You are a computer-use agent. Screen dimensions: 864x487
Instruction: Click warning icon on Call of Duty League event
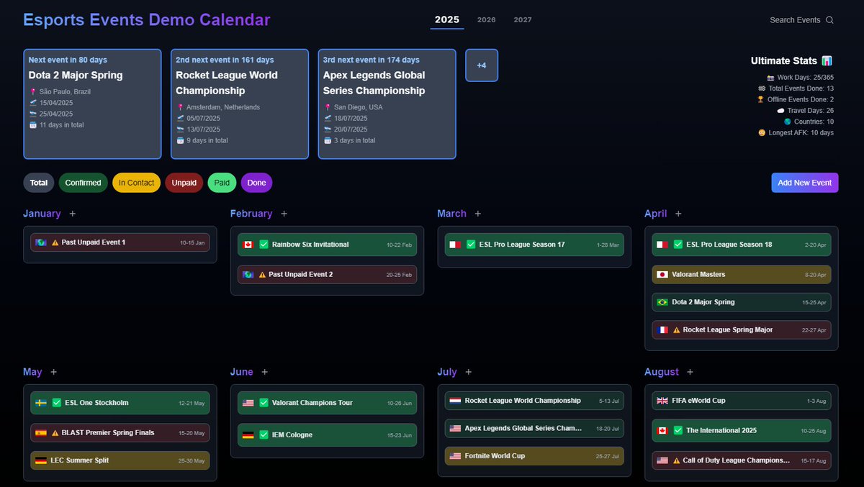[676, 460]
